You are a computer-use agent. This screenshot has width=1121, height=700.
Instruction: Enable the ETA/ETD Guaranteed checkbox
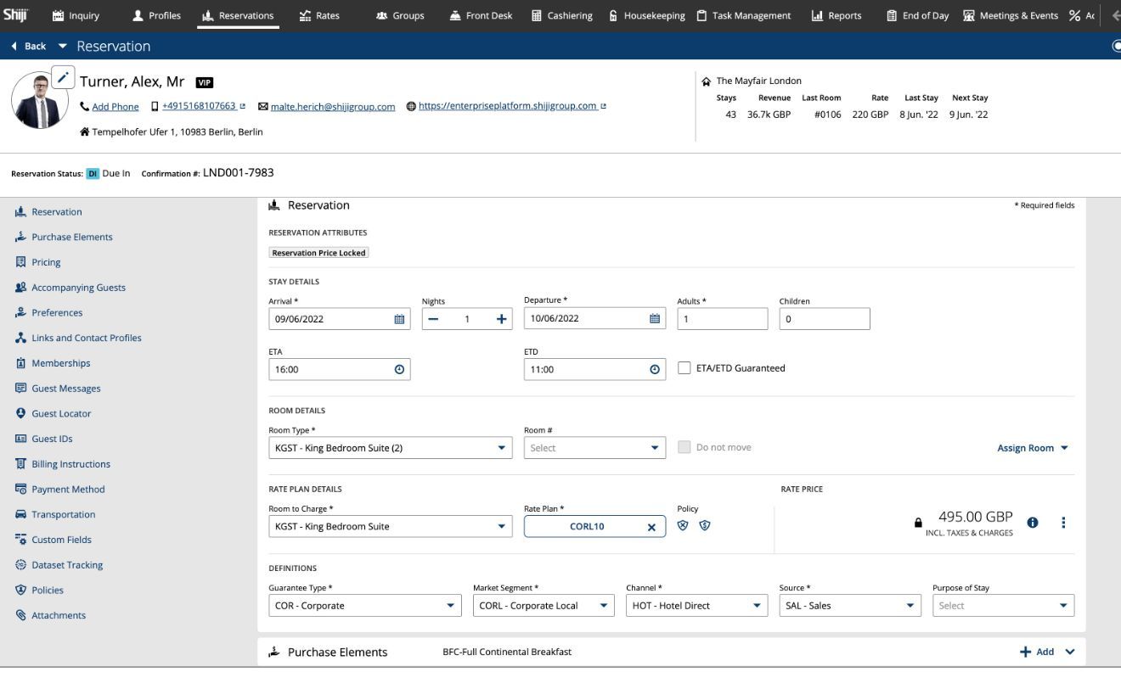pos(684,368)
